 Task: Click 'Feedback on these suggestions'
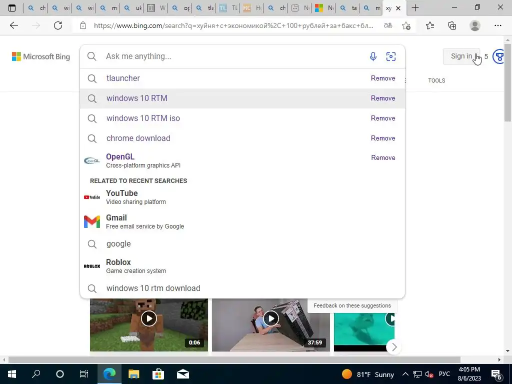tap(352, 305)
